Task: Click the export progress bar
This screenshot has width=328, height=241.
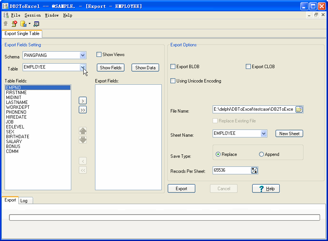Action: coord(164,217)
